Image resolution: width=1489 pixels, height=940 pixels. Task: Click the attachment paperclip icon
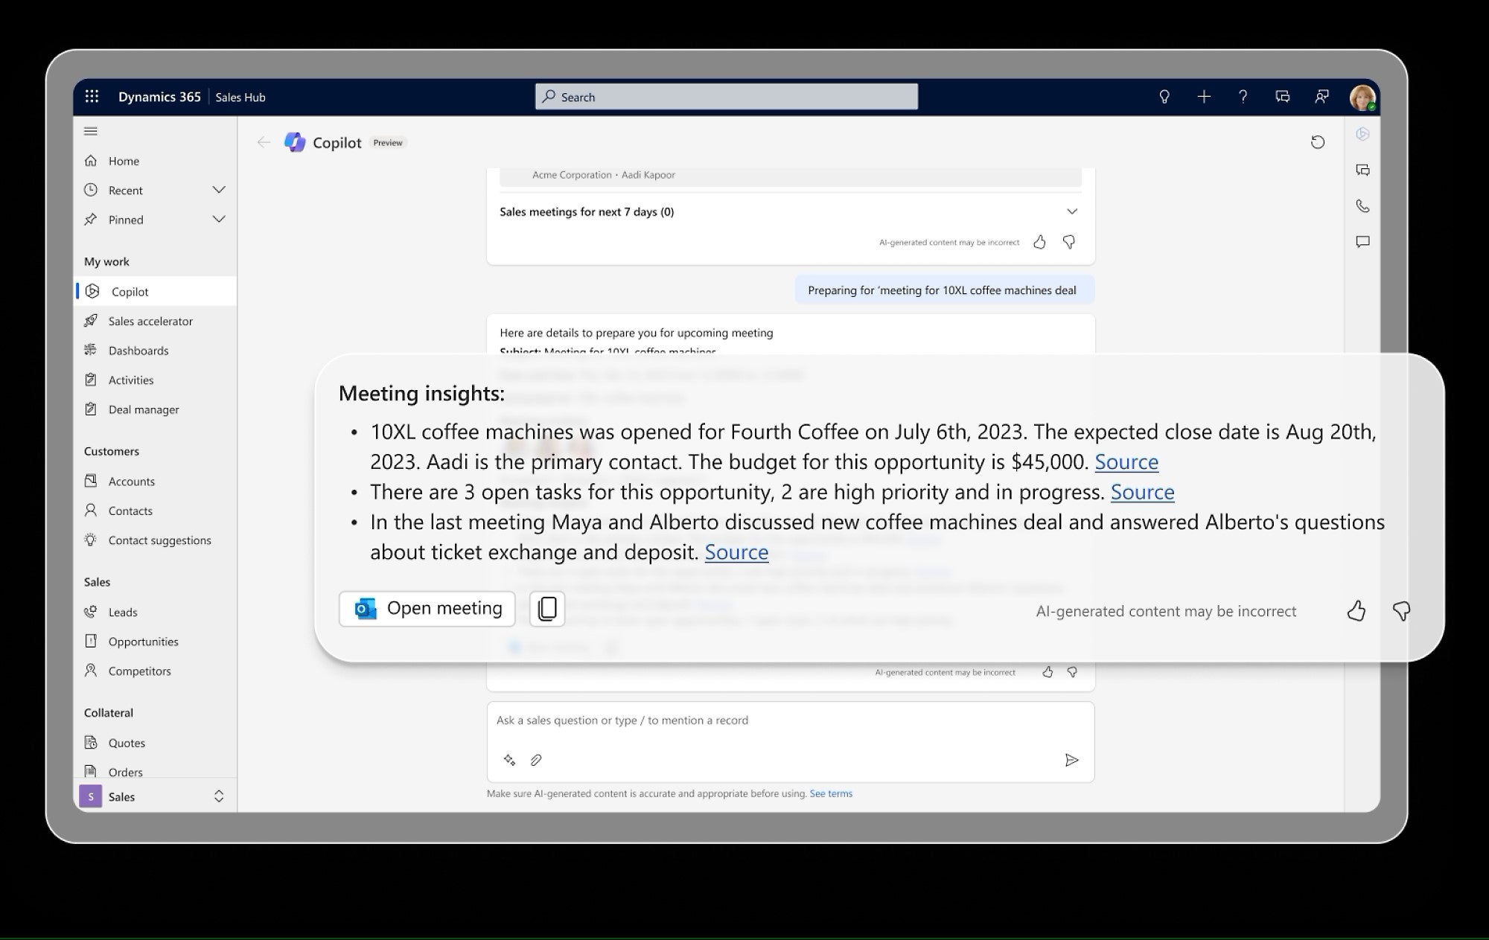click(536, 760)
